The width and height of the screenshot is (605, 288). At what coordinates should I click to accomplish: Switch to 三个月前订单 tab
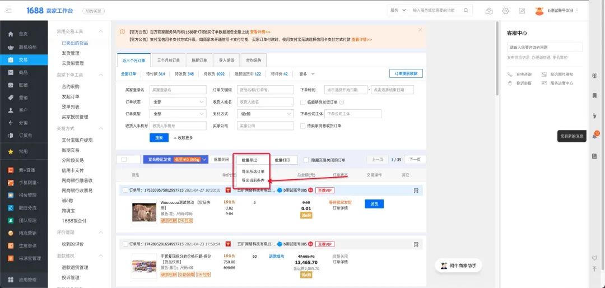pos(168,61)
